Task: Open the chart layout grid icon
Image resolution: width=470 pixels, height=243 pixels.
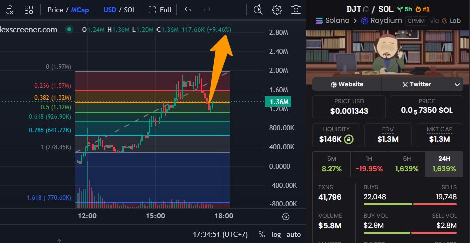Action: tap(29, 10)
